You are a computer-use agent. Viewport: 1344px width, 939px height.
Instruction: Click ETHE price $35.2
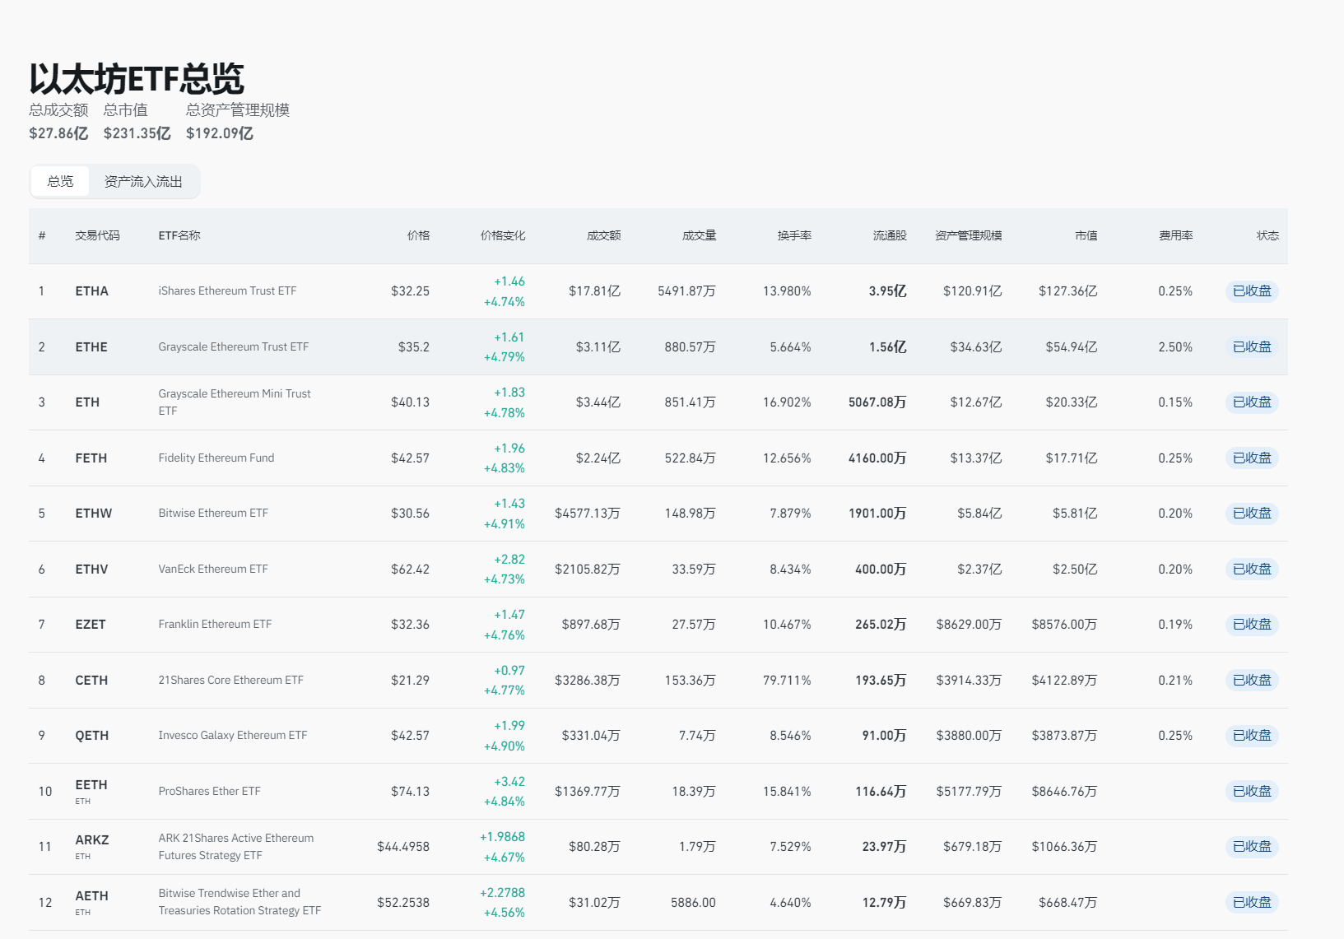tap(414, 347)
